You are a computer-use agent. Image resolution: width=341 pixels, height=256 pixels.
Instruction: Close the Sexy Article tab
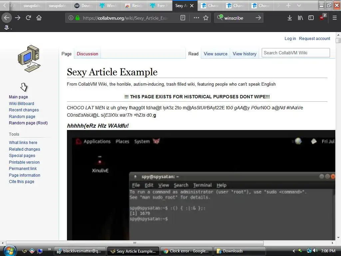tap(192, 6)
